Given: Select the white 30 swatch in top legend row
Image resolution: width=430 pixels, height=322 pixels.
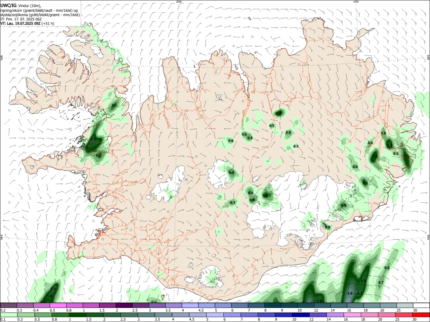Looking at the screenshot, I should point(421,306).
